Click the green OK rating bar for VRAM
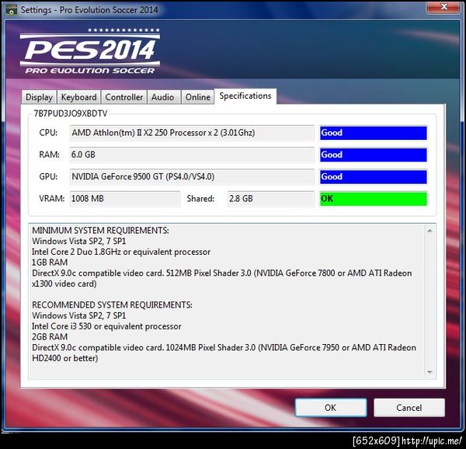This screenshot has height=449, width=466. tap(374, 199)
